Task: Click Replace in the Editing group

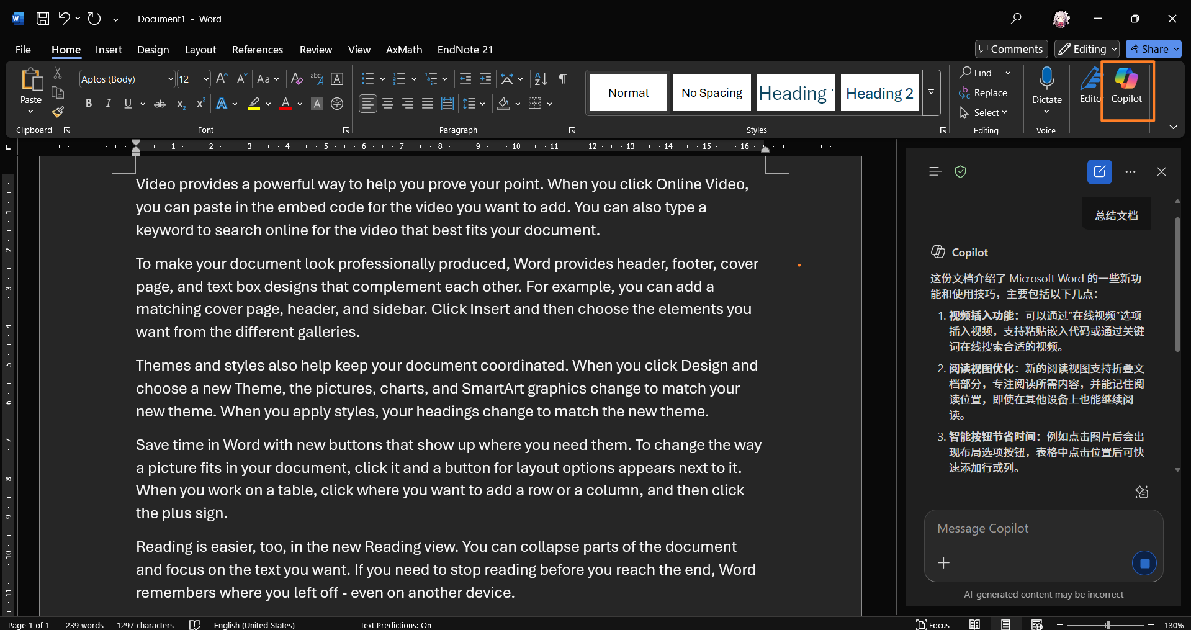Action: pos(983,92)
